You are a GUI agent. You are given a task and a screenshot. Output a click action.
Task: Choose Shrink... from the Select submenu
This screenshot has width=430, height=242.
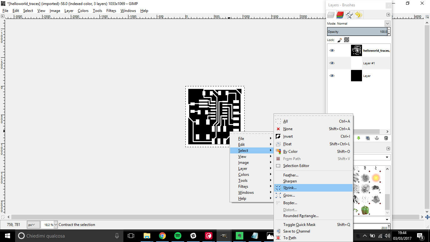tap(313, 188)
